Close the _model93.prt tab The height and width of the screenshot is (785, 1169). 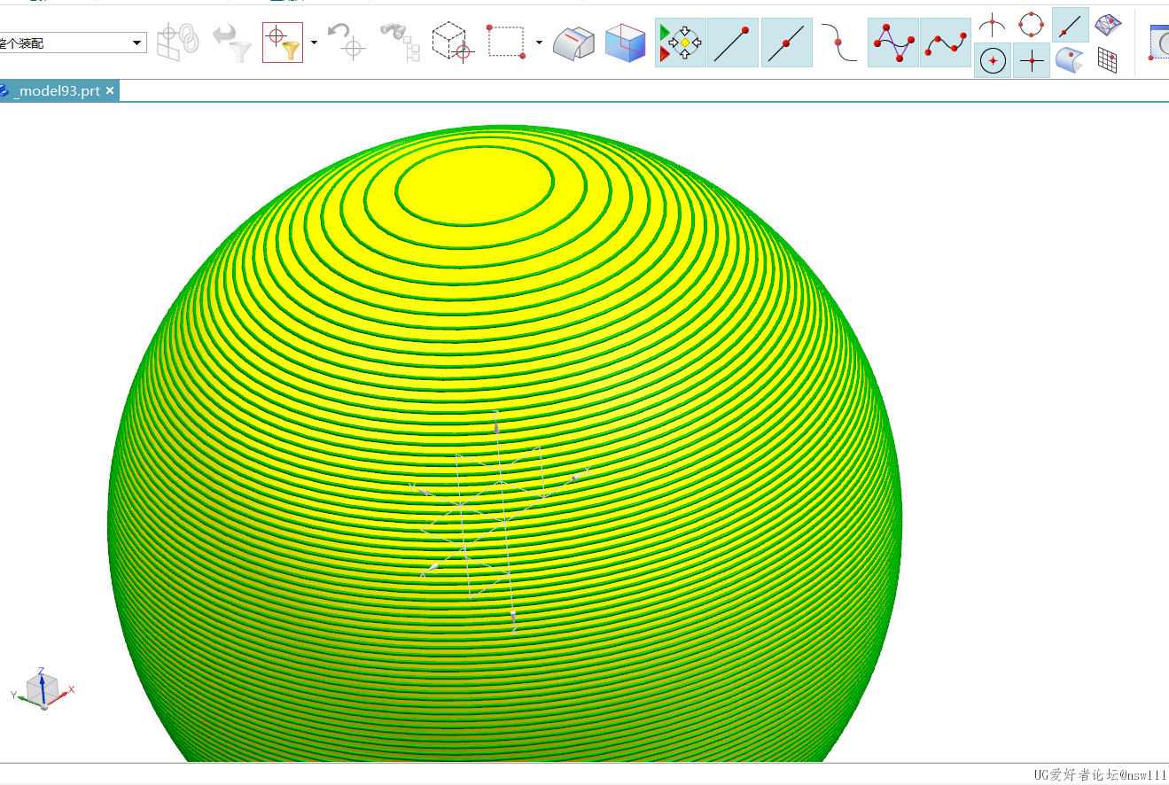point(110,91)
